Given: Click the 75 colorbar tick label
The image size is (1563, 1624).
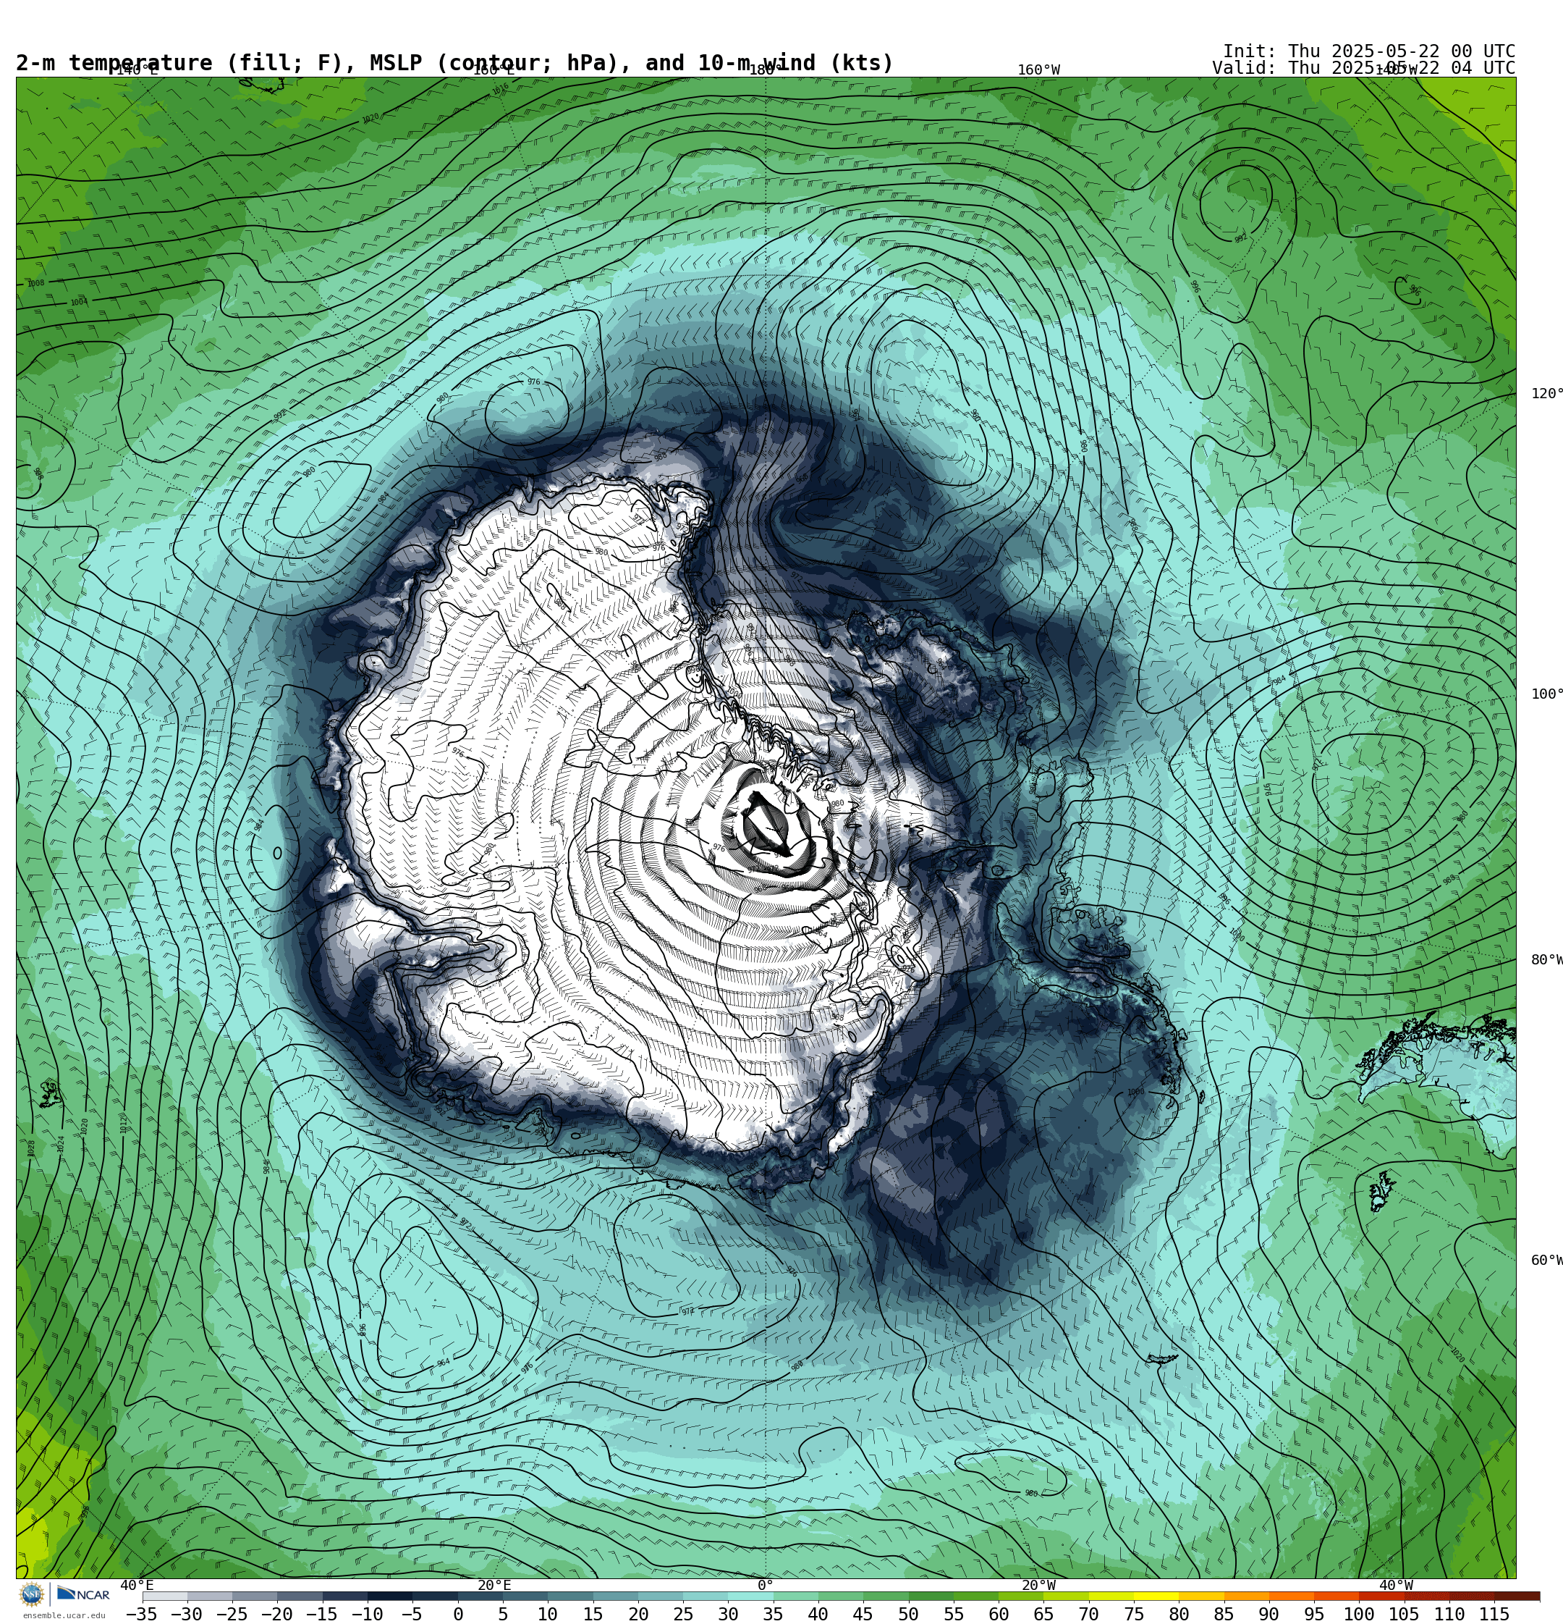Looking at the screenshot, I should [x=1134, y=1614].
